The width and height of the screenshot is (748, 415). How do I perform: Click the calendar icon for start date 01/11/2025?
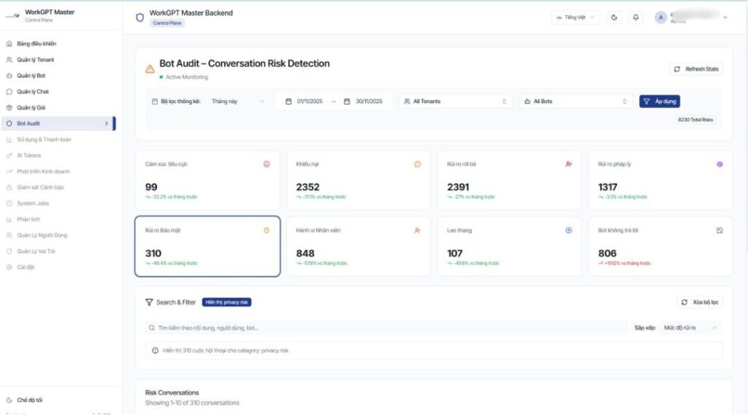[x=289, y=102]
